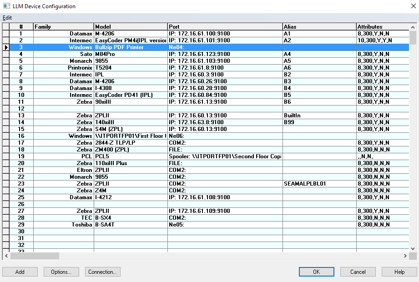Click the 'IP: 172.16.61.100:9100' port cell
Screen dimensions: 419x282
coord(225,34)
